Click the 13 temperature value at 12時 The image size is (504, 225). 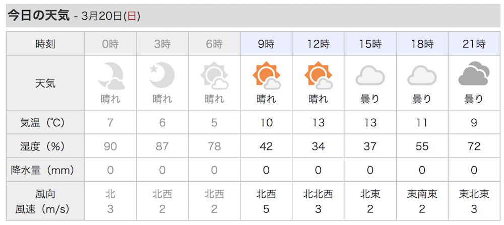tap(318, 123)
